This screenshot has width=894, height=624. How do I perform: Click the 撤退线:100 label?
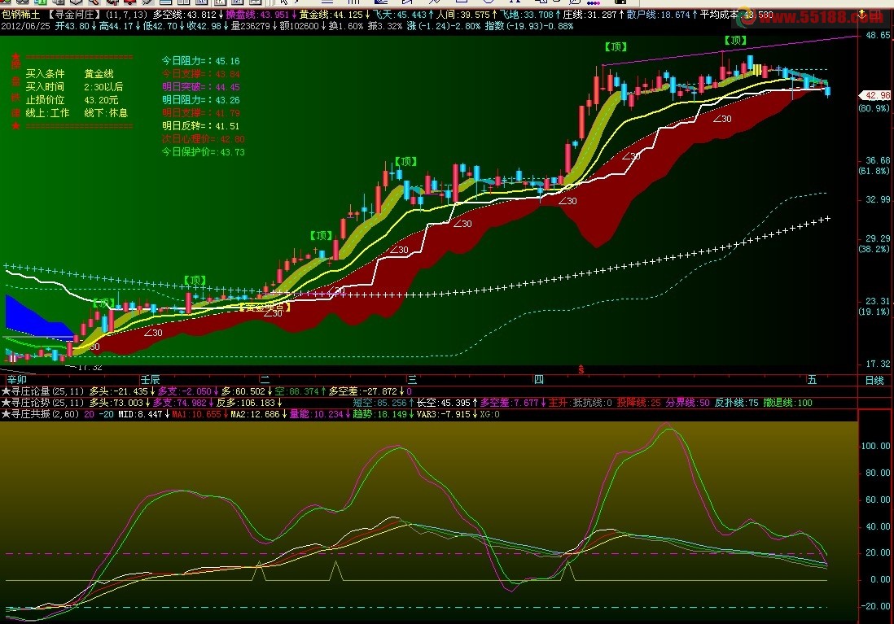point(788,403)
